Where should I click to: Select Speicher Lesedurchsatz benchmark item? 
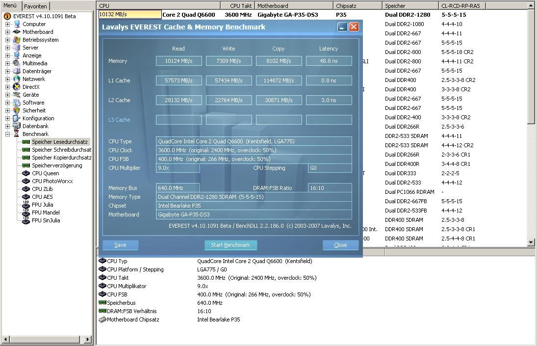pyautogui.click(x=60, y=142)
